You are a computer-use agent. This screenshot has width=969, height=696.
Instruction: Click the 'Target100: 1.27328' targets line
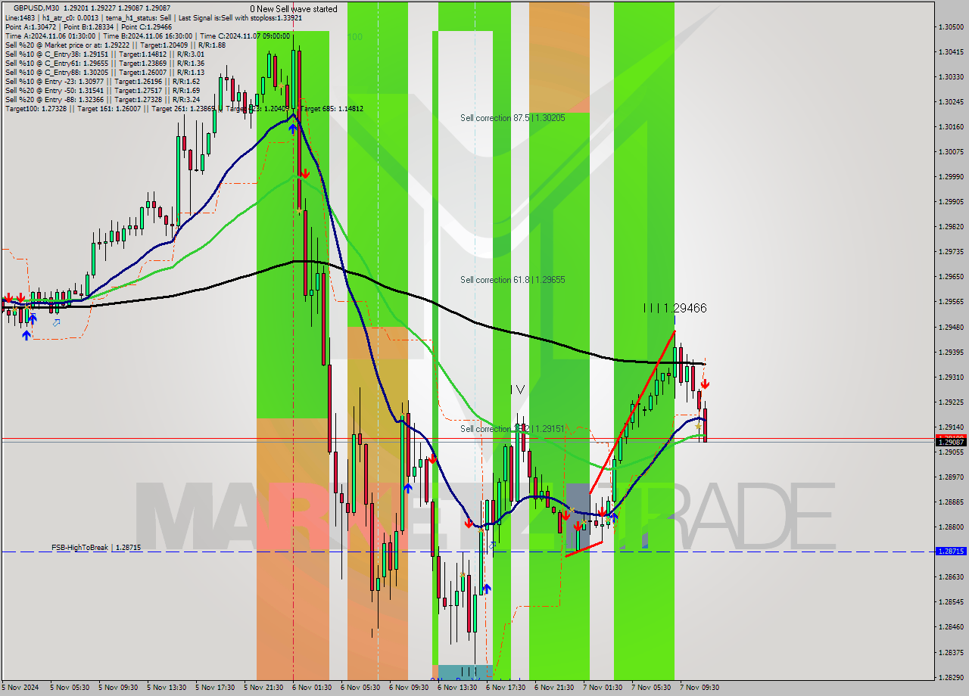click(x=184, y=108)
